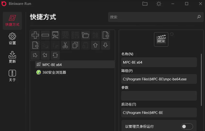Select MPC-BE x64 in the shortcut list
The height and width of the screenshot is (131, 205).
75,65
